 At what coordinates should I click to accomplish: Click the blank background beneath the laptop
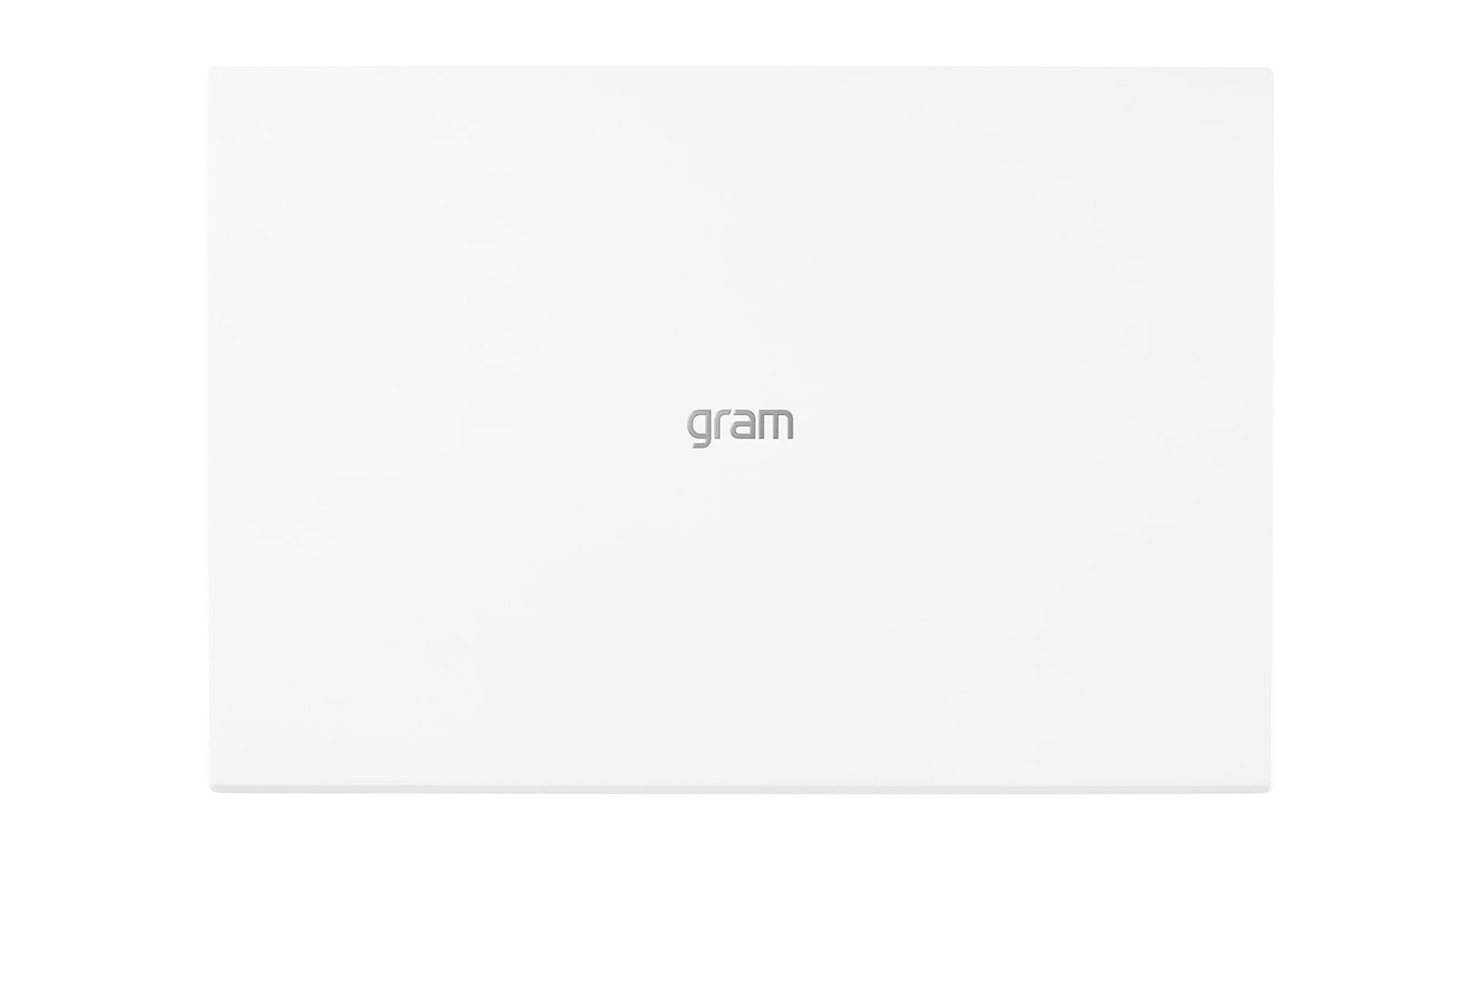coord(741,889)
